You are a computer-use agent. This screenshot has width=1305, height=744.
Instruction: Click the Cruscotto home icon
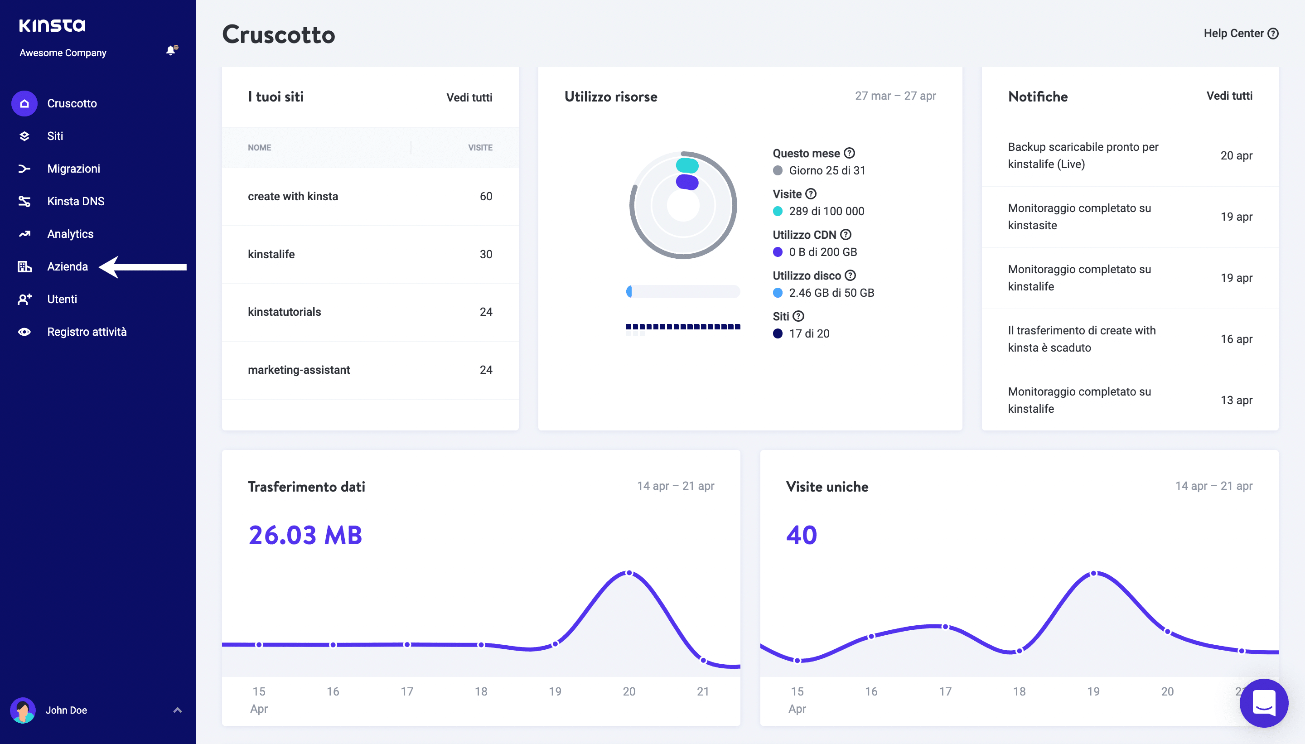tap(24, 103)
